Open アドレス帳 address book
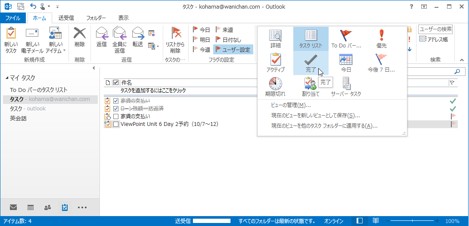This screenshot has height=226, width=469. point(433,39)
